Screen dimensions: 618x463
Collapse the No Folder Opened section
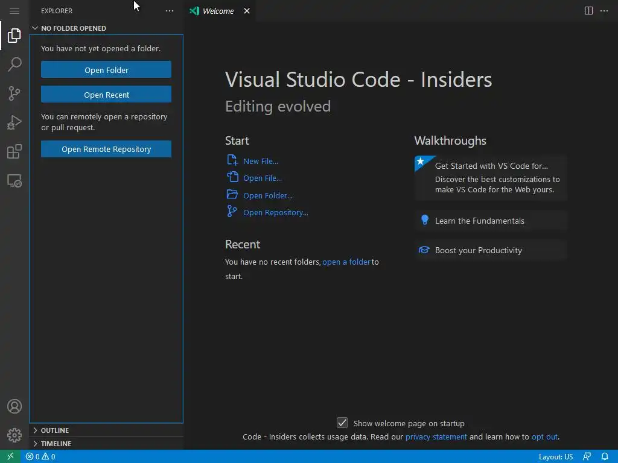[73, 28]
